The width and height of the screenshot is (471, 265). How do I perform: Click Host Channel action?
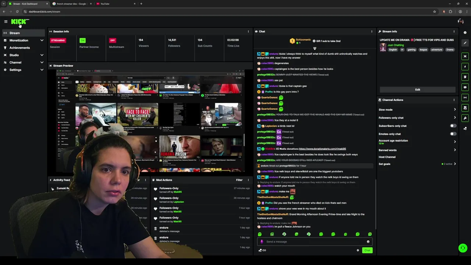click(387, 157)
